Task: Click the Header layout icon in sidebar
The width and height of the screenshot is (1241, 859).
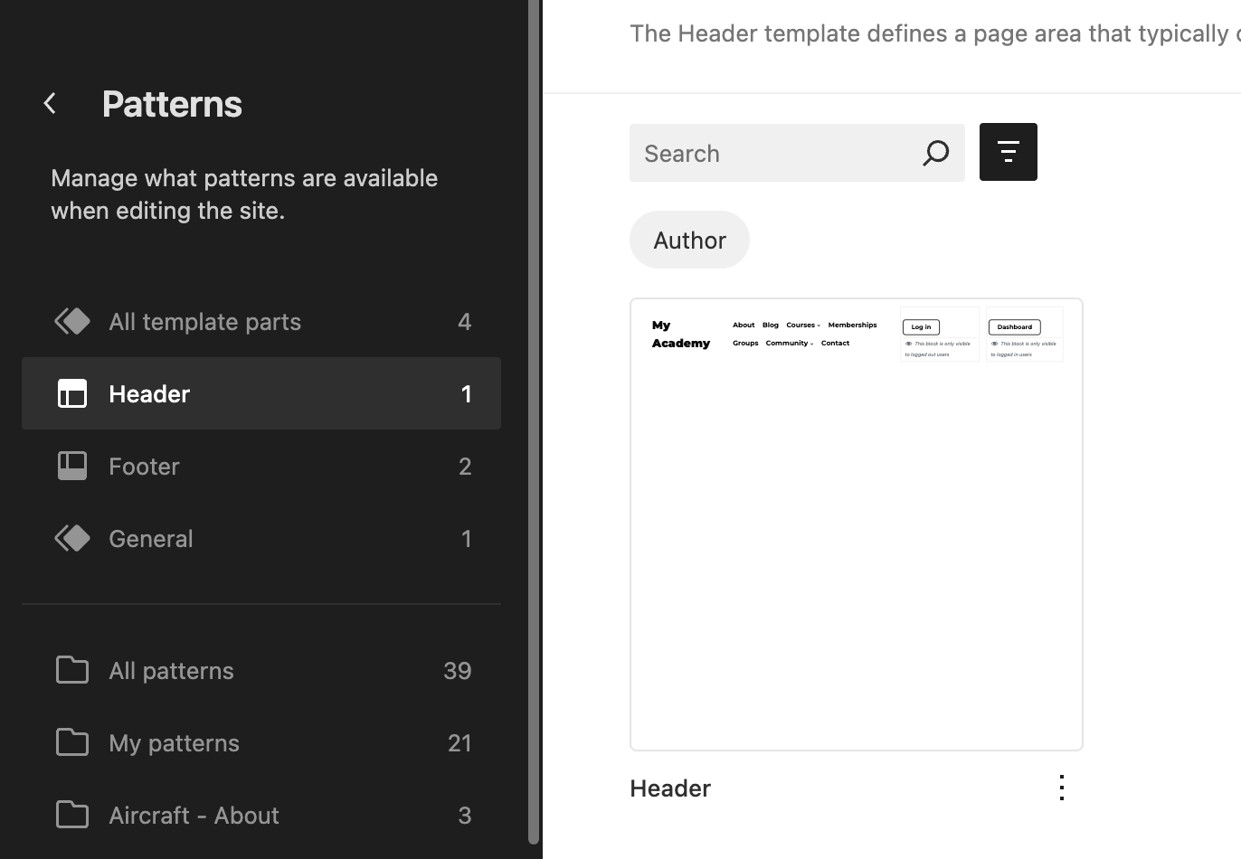Action: click(x=72, y=393)
